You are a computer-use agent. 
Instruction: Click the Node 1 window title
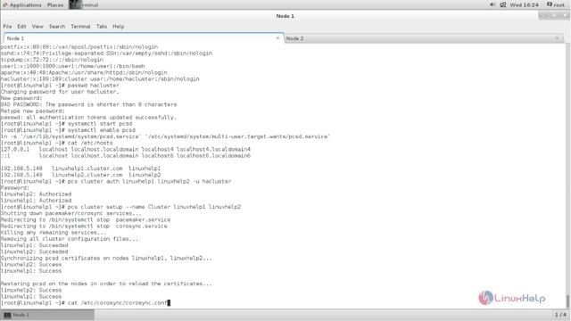(x=285, y=16)
